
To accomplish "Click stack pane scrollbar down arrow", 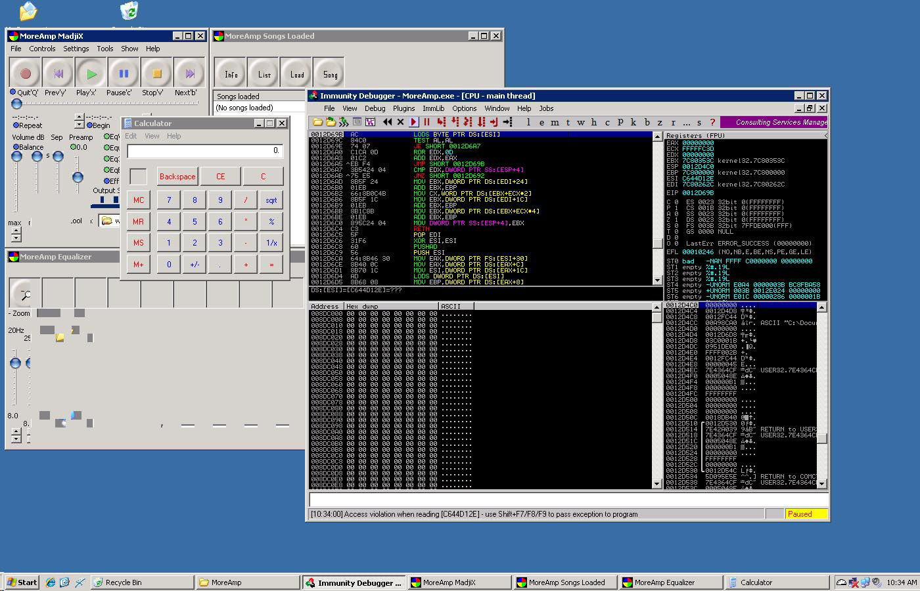I will tap(822, 483).
